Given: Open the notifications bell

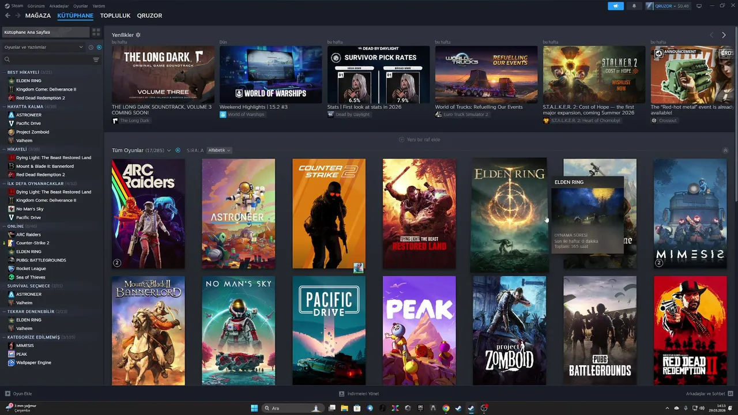Looking at the screenshot, I should (634, 6).
